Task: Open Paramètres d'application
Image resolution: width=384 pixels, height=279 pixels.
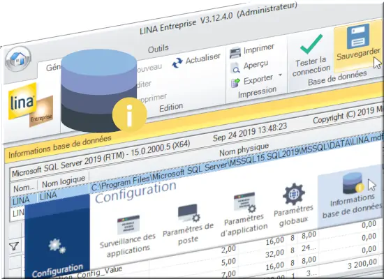Action: coord(244,215)
